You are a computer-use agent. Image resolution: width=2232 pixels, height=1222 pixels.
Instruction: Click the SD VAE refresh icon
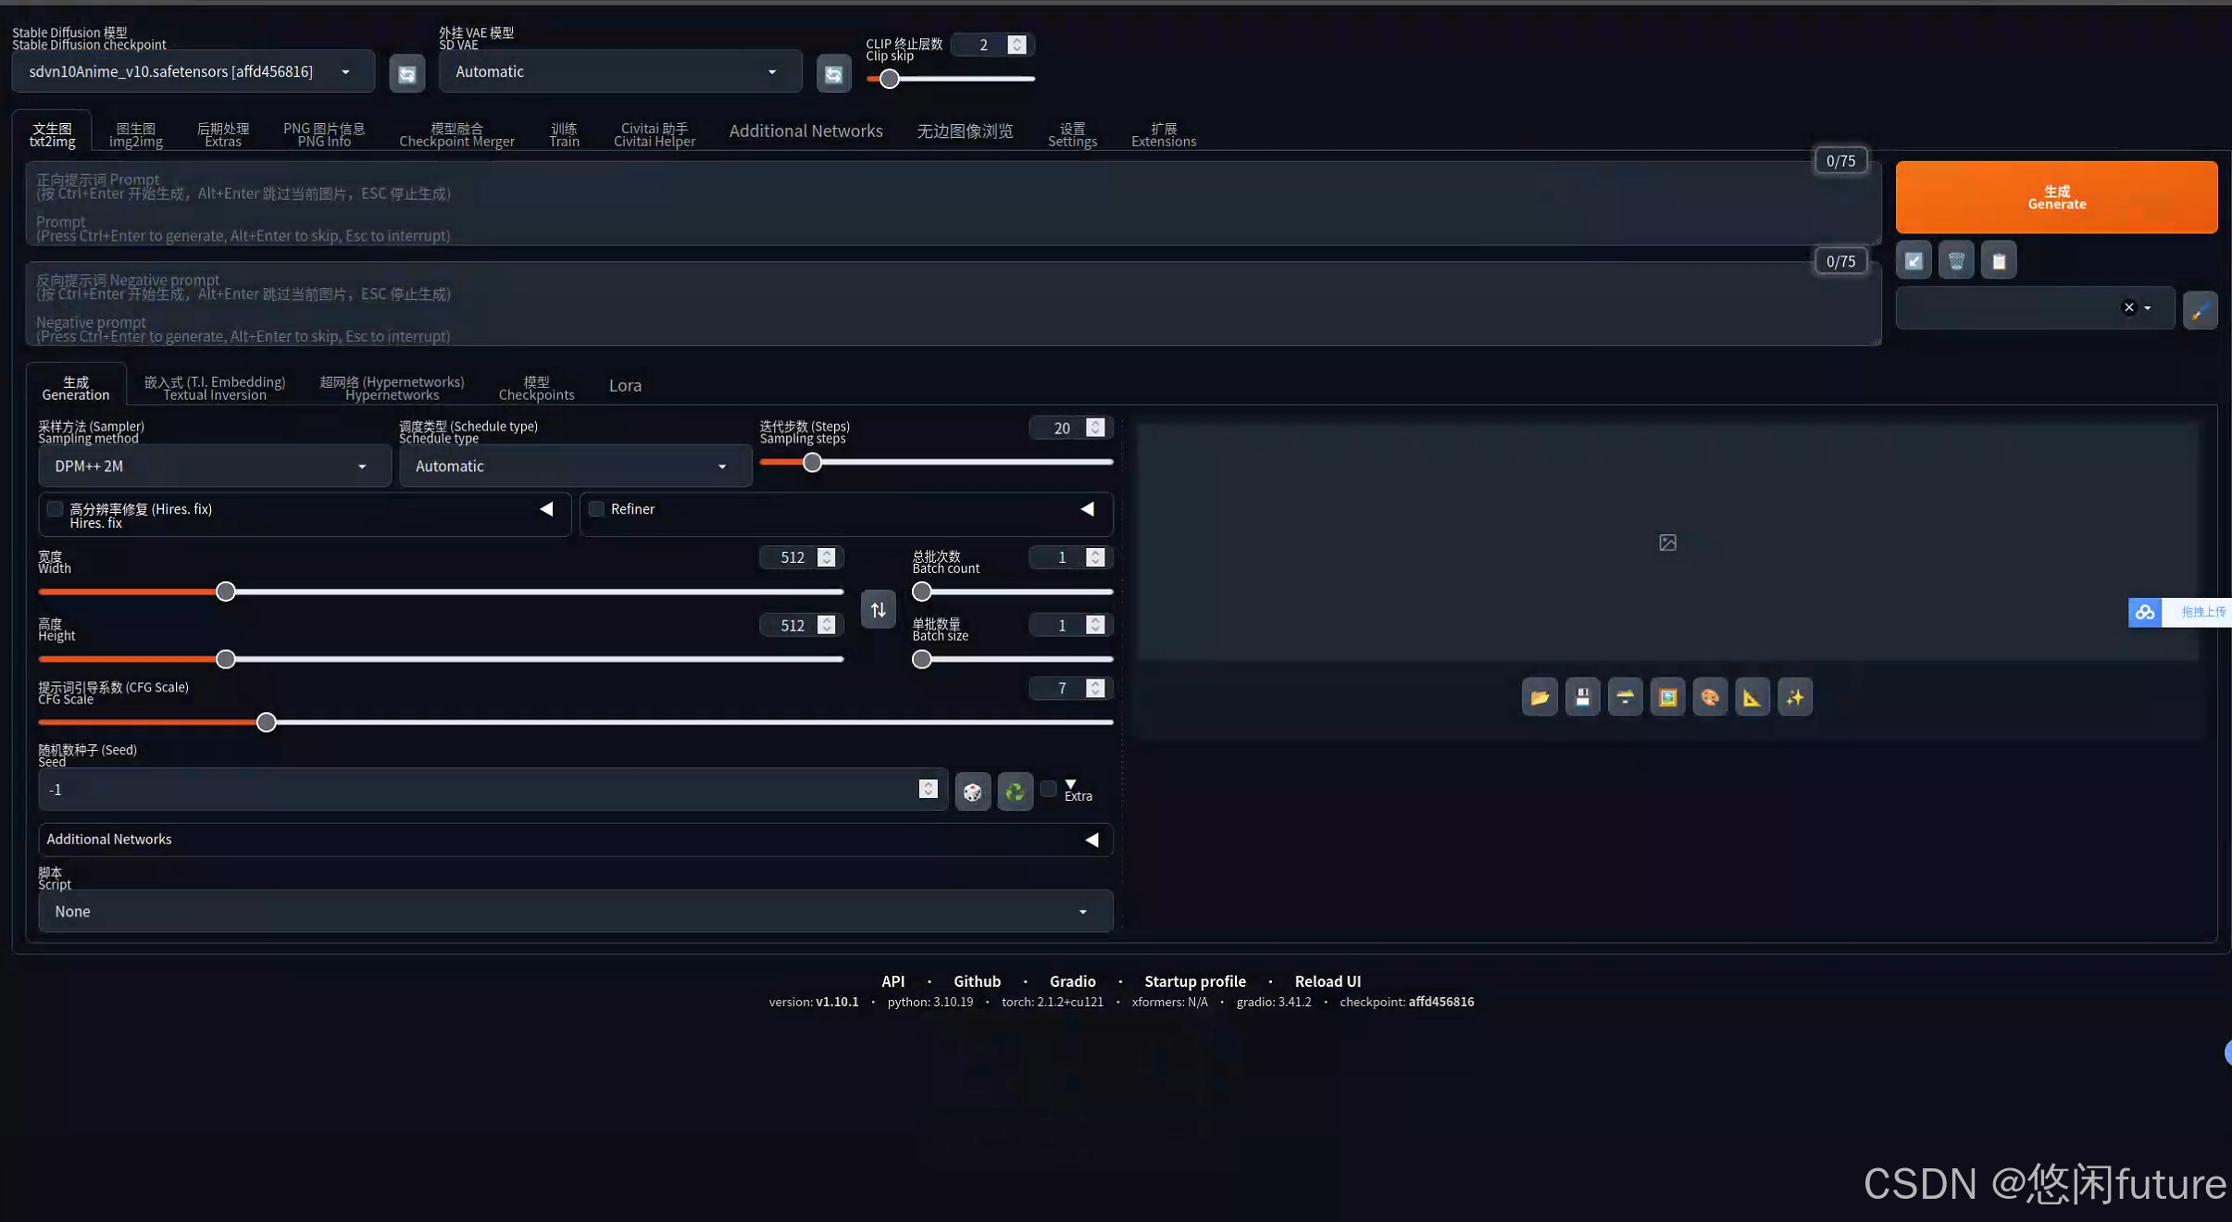833,74
